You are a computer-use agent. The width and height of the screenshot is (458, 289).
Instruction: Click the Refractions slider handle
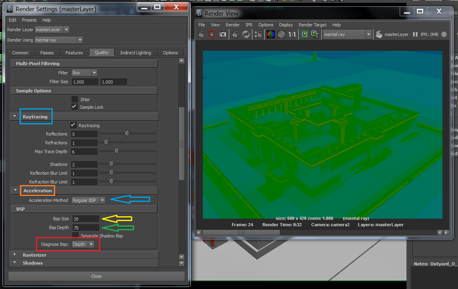click(106, 142)
